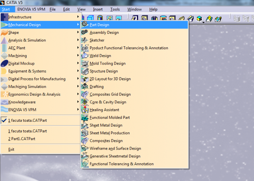Choose Ergonomics Design & Analysis entry
The height and width of the screenshot is (181, 254).
pyautogui.click(x=40, y=94)
